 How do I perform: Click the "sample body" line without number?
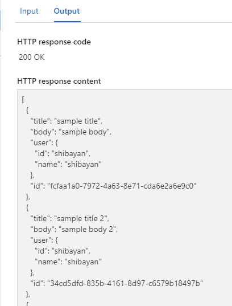click(71, 132)
